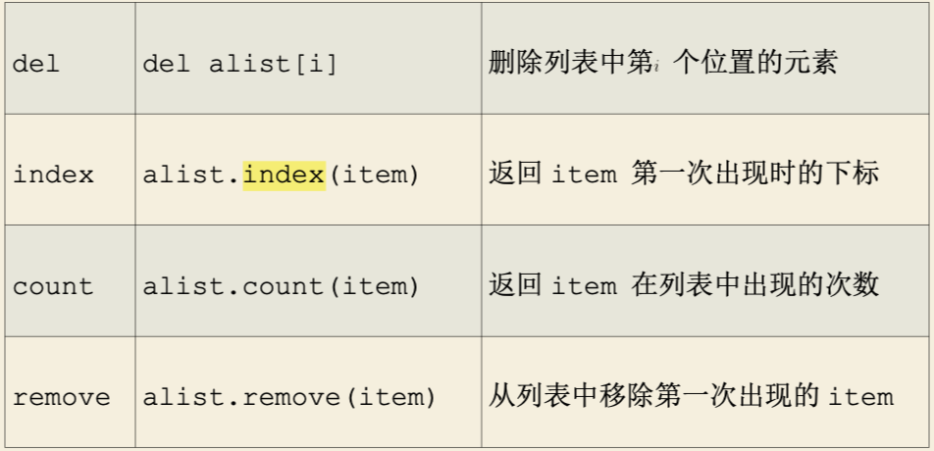934x451 pixels.
Task: Click the word item in index description
Action: [585, 175]
